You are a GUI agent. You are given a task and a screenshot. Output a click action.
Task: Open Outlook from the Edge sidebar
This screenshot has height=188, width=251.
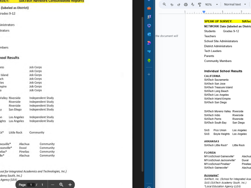[x=149, y=34]
